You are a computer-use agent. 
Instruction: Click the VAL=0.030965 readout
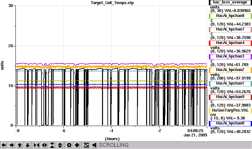[x=238, y=11]
